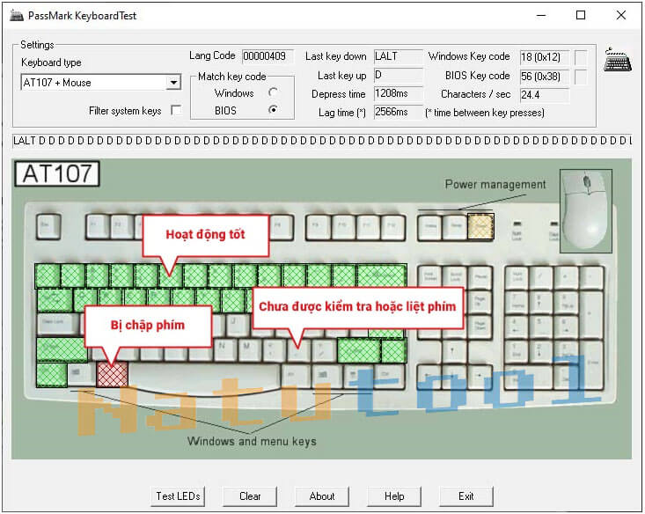Viewport: 645px width, 514px height.
Task: Click the numpad slash key
Action: point(542,278)
